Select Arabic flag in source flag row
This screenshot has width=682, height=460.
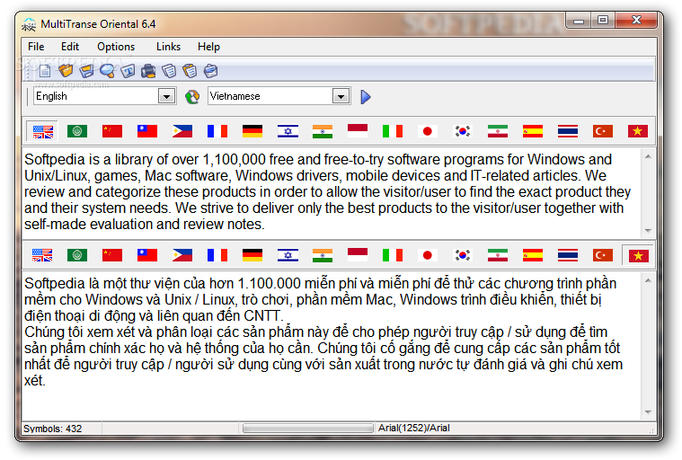coord(77,131)
